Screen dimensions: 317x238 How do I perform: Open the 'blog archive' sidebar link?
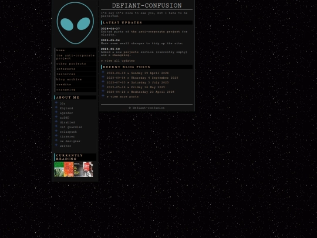(x=75, y=79)
